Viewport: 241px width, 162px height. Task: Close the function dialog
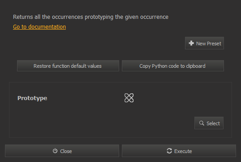tap(62, 151)
